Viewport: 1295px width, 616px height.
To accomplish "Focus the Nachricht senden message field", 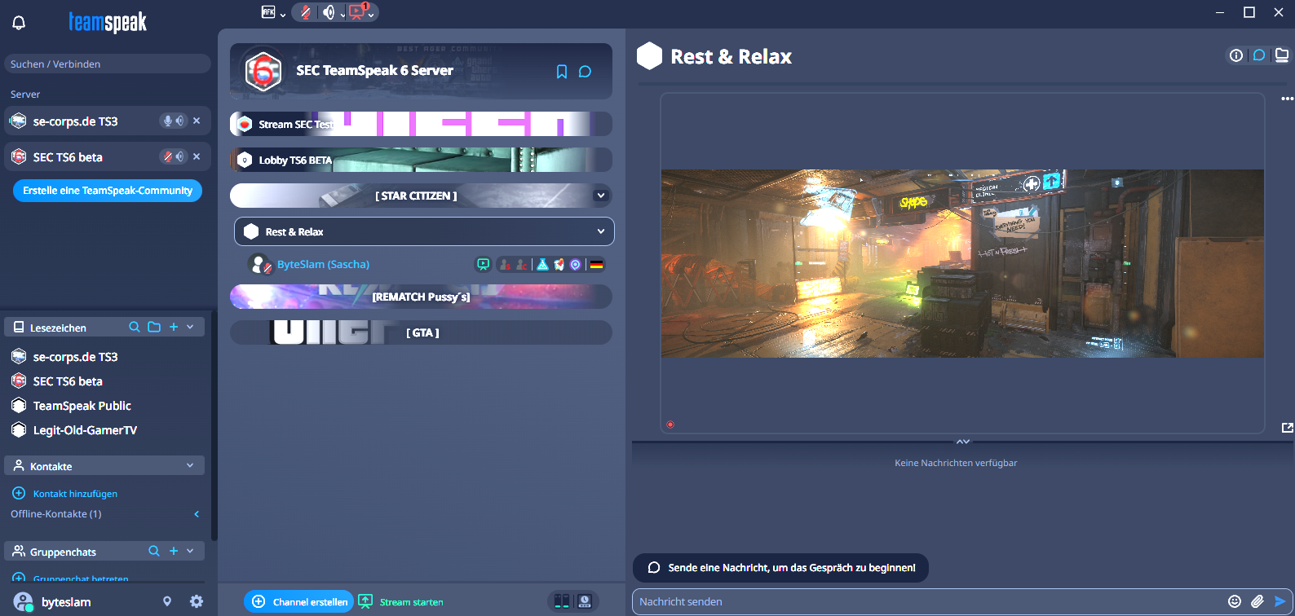I will click(x=922, y=601).
